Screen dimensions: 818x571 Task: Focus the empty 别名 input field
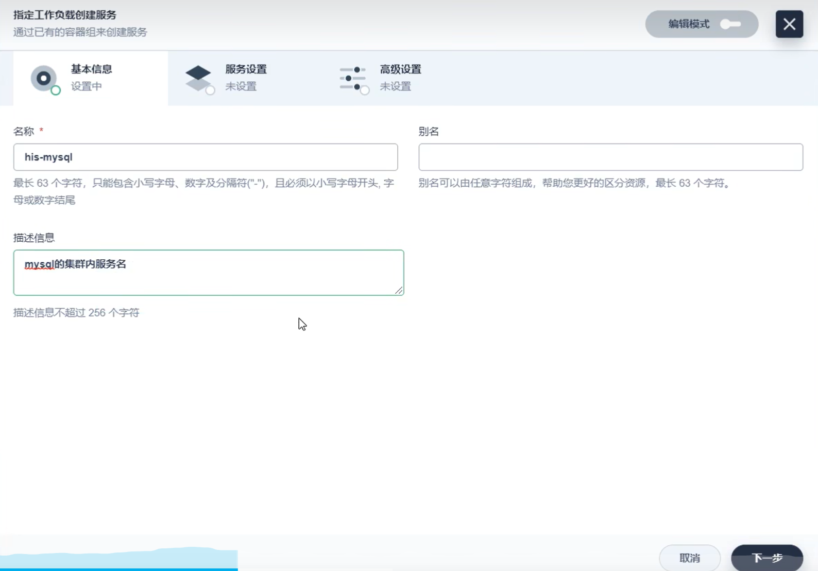(610, 157)
